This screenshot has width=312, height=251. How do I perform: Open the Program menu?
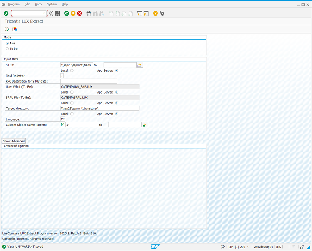click(x=14, y=4)
